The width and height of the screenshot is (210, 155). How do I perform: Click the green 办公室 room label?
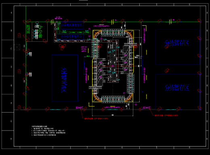tap(40, 32)
